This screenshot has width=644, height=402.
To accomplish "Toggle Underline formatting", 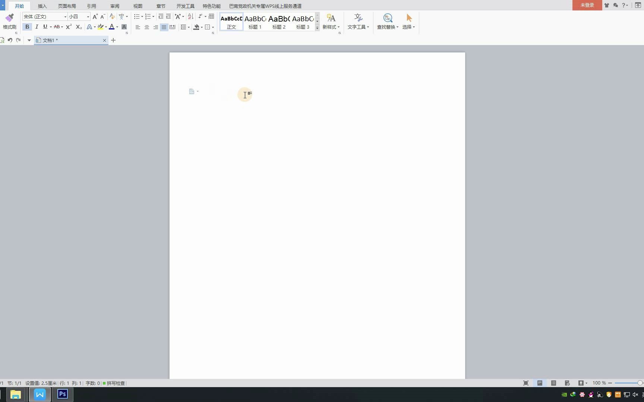I will click(x=45, y=27).
